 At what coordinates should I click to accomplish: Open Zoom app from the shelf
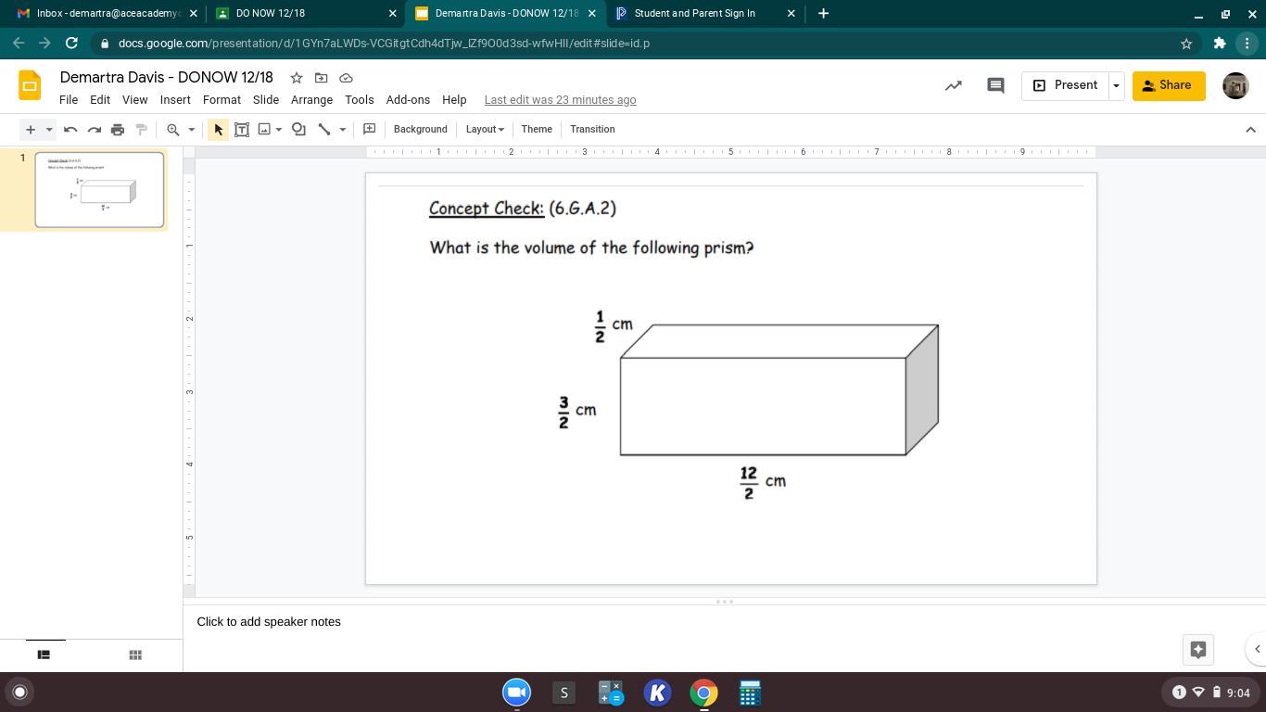tap(516, 693)
